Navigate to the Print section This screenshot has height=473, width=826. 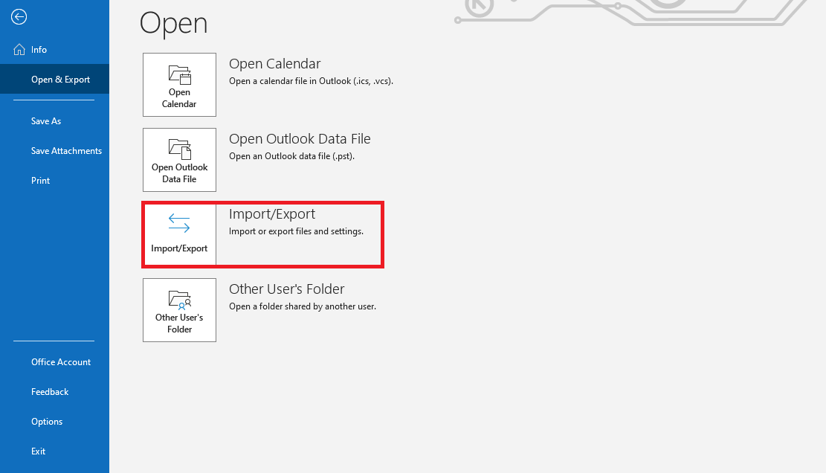tap(40, 180)
